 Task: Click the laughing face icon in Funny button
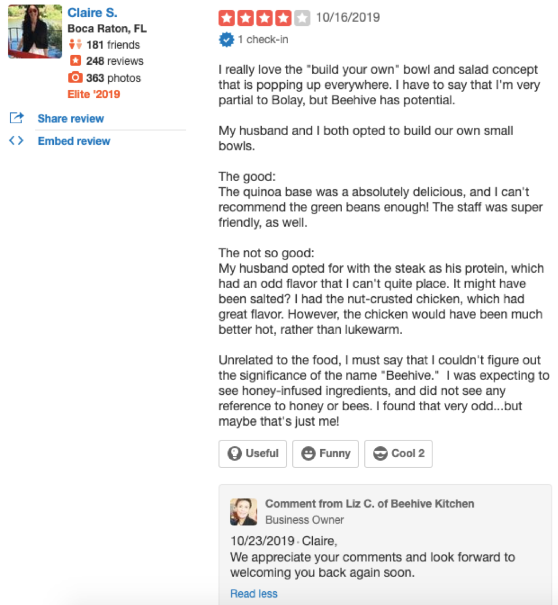click(x=308, y=454)
